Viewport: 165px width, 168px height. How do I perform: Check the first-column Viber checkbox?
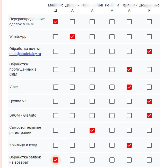56,87
